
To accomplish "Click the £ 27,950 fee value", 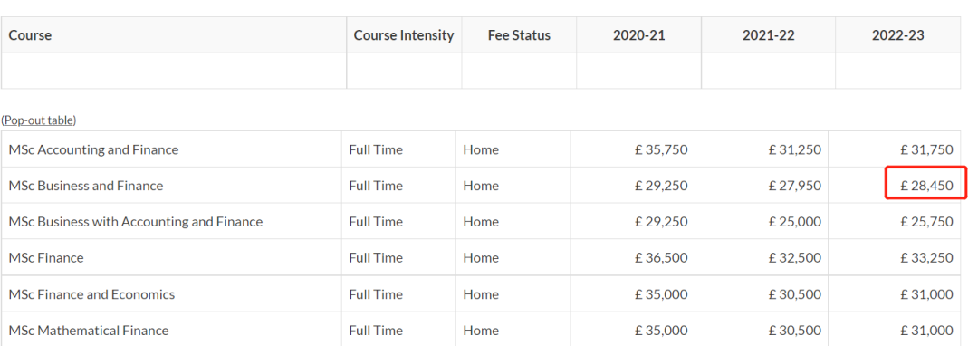I will [x=795, y=186].
